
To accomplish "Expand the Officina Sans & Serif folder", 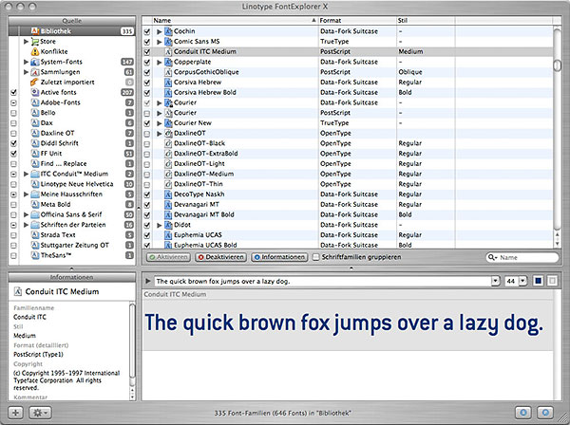I will coord(26,214).
